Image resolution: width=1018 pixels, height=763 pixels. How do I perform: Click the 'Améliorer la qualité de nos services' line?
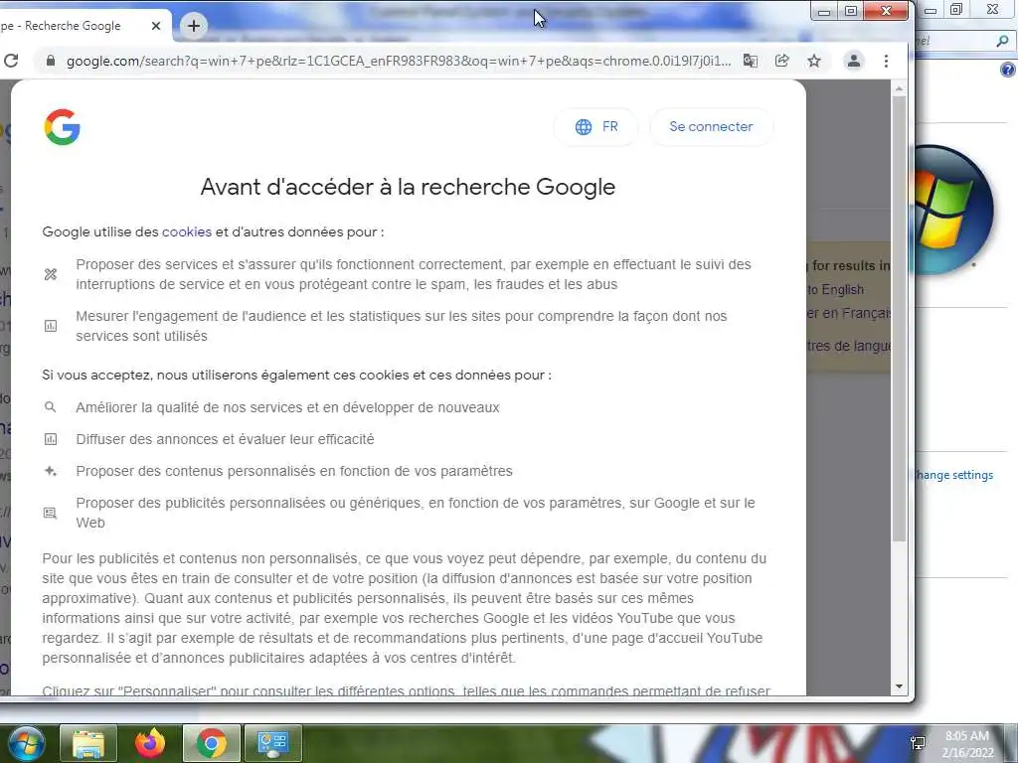click(287, 407)
